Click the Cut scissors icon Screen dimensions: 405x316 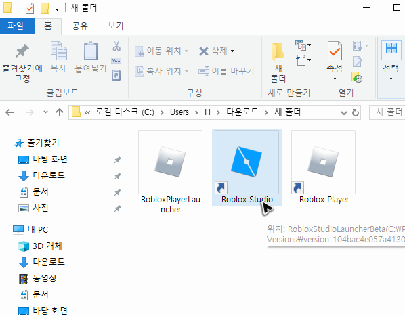click(x=116, y=45)
